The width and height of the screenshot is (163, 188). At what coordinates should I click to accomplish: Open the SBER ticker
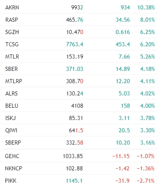tap(11, 69)
